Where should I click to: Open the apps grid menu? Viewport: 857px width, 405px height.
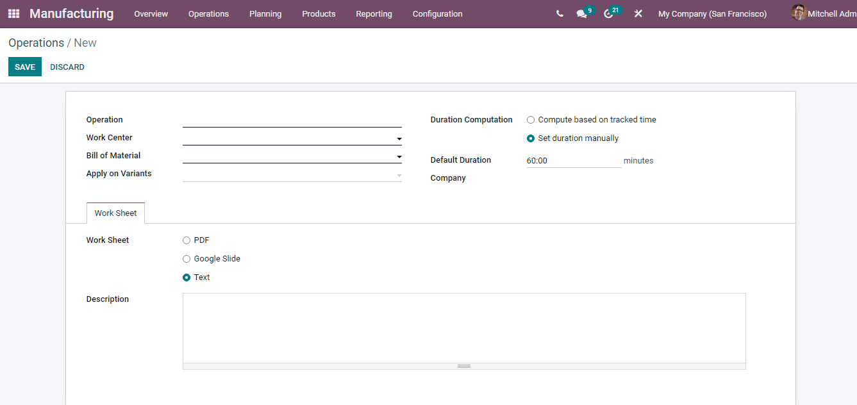click(13, 13)
